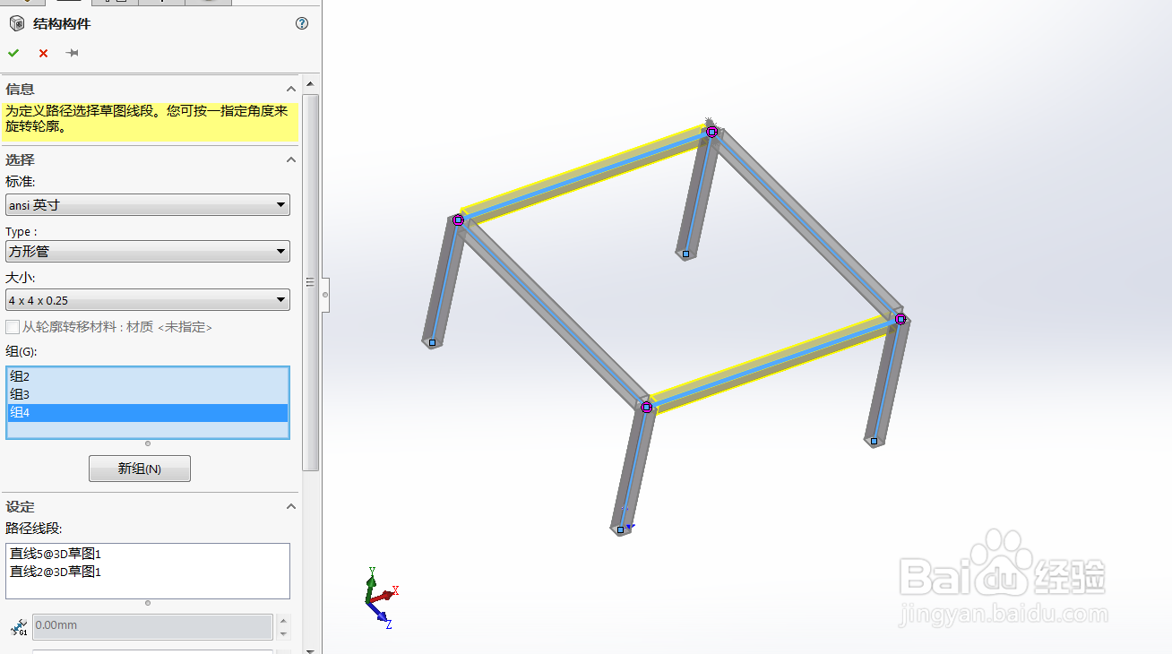Open the Type dropdown showing 方形管
Image resolution: width=1172 pixels, height=654 pixels.
point(148,252)
